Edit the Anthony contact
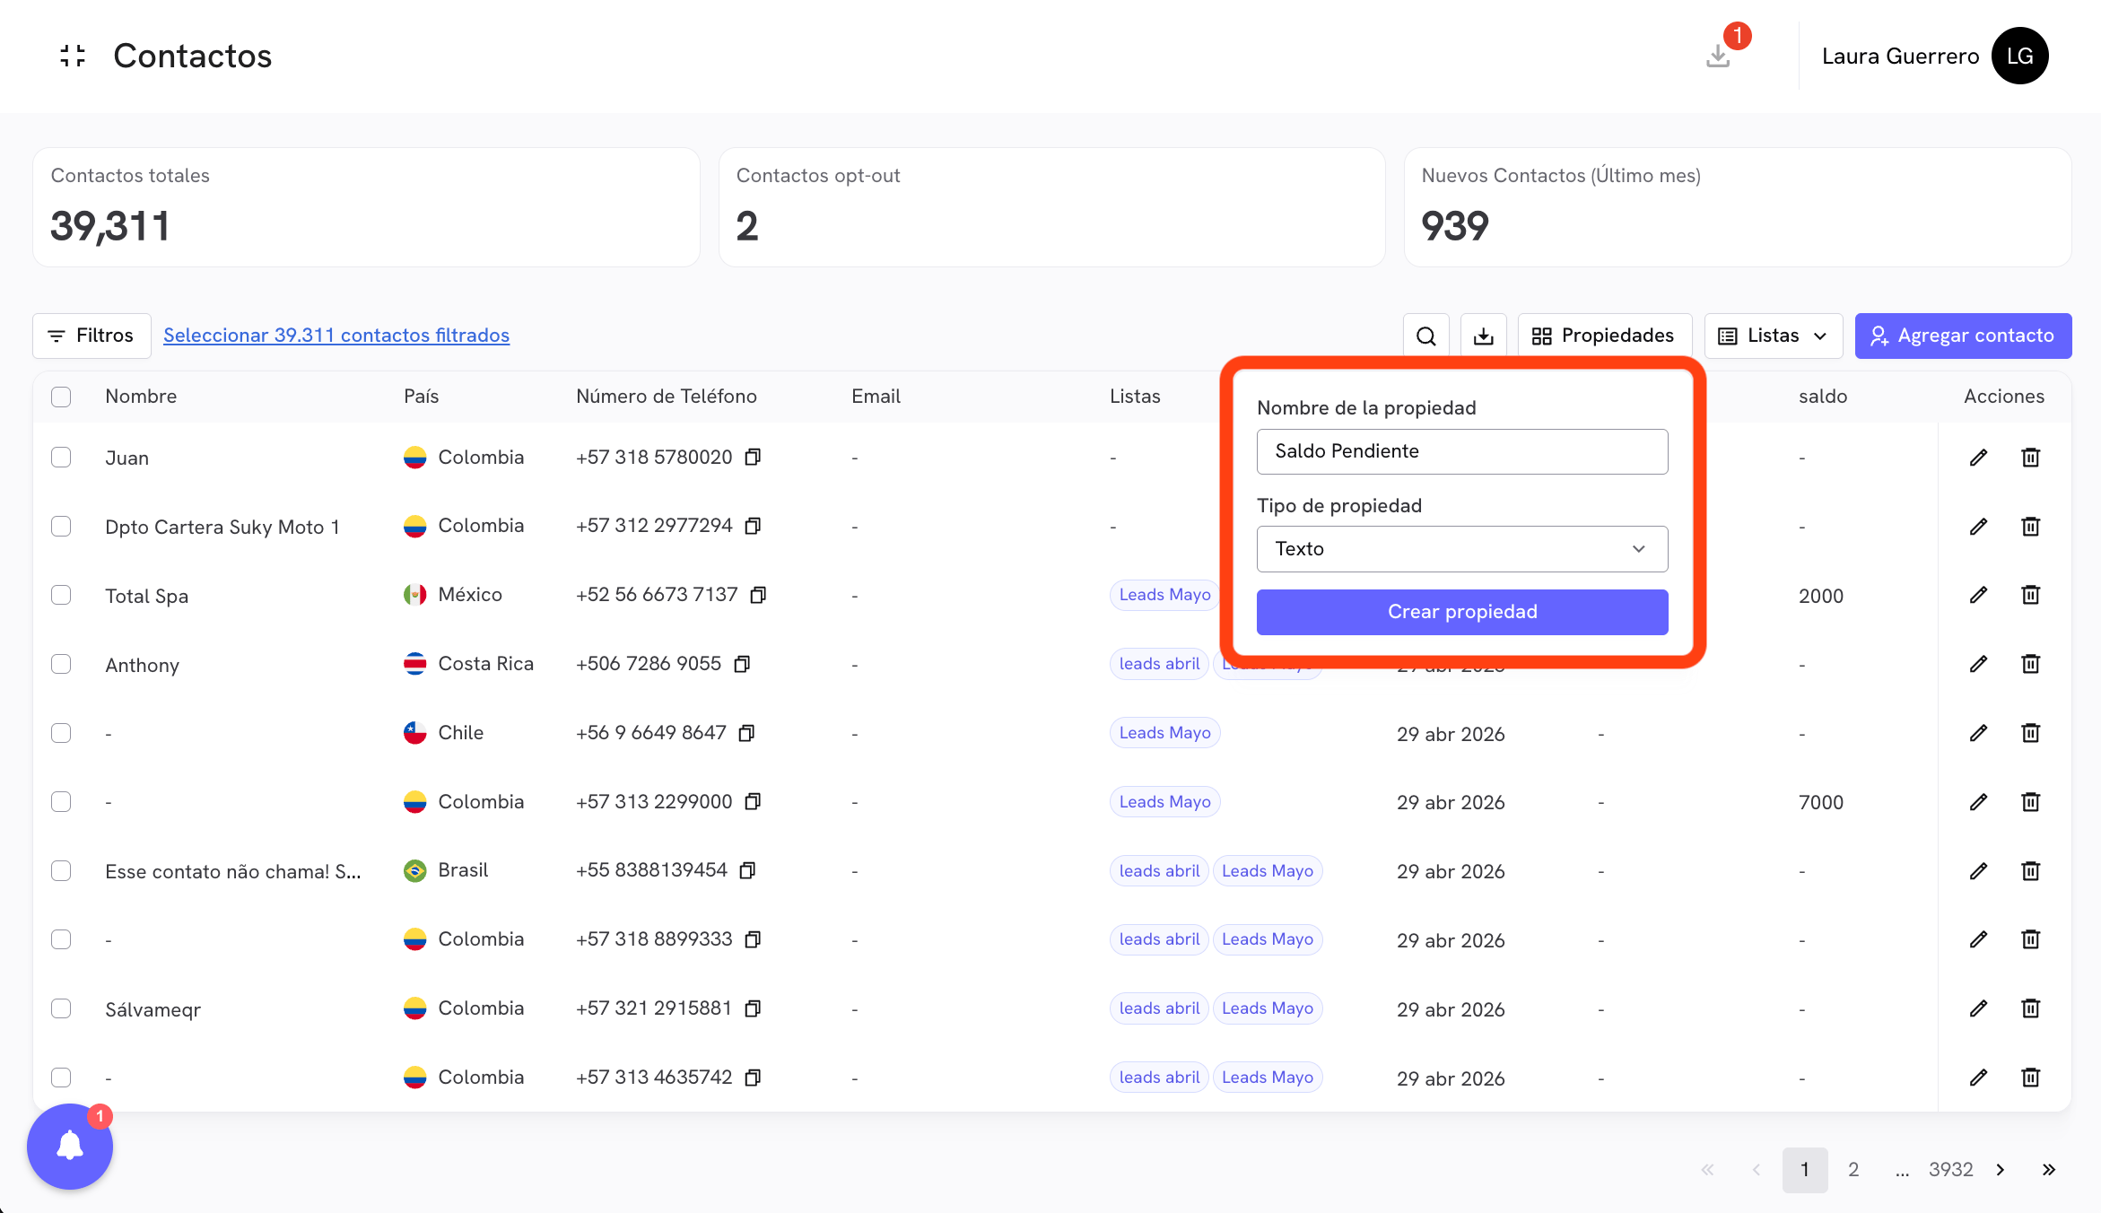Image resolution: width=2101 pixels, height=1213 pixels. point(1978,664)
